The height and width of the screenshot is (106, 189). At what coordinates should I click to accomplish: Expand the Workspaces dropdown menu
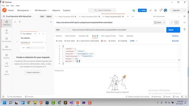(x=24, y=11)
